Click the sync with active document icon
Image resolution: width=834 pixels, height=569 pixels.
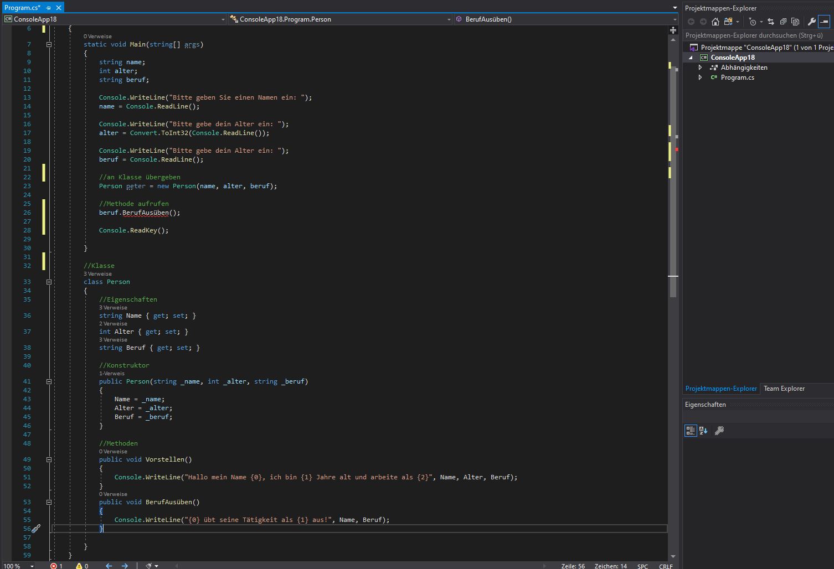770,22
